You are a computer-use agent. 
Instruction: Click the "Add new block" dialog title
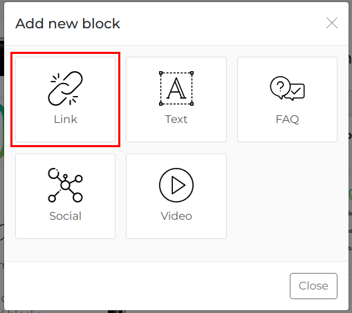click(x=68, y=23)
